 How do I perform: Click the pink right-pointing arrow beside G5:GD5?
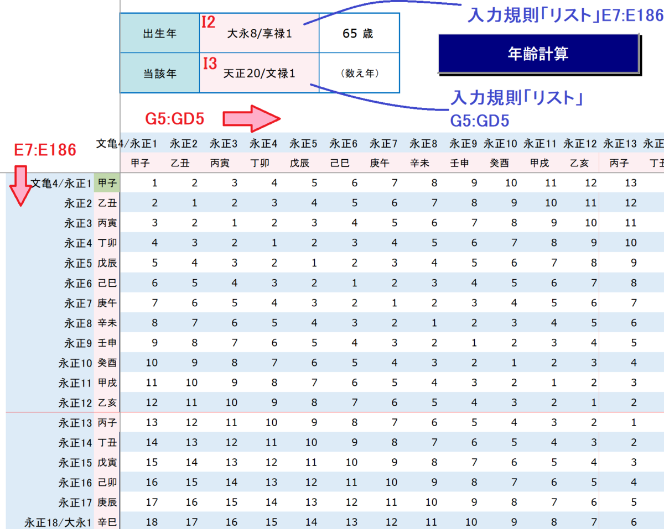(x=252, y=119)
